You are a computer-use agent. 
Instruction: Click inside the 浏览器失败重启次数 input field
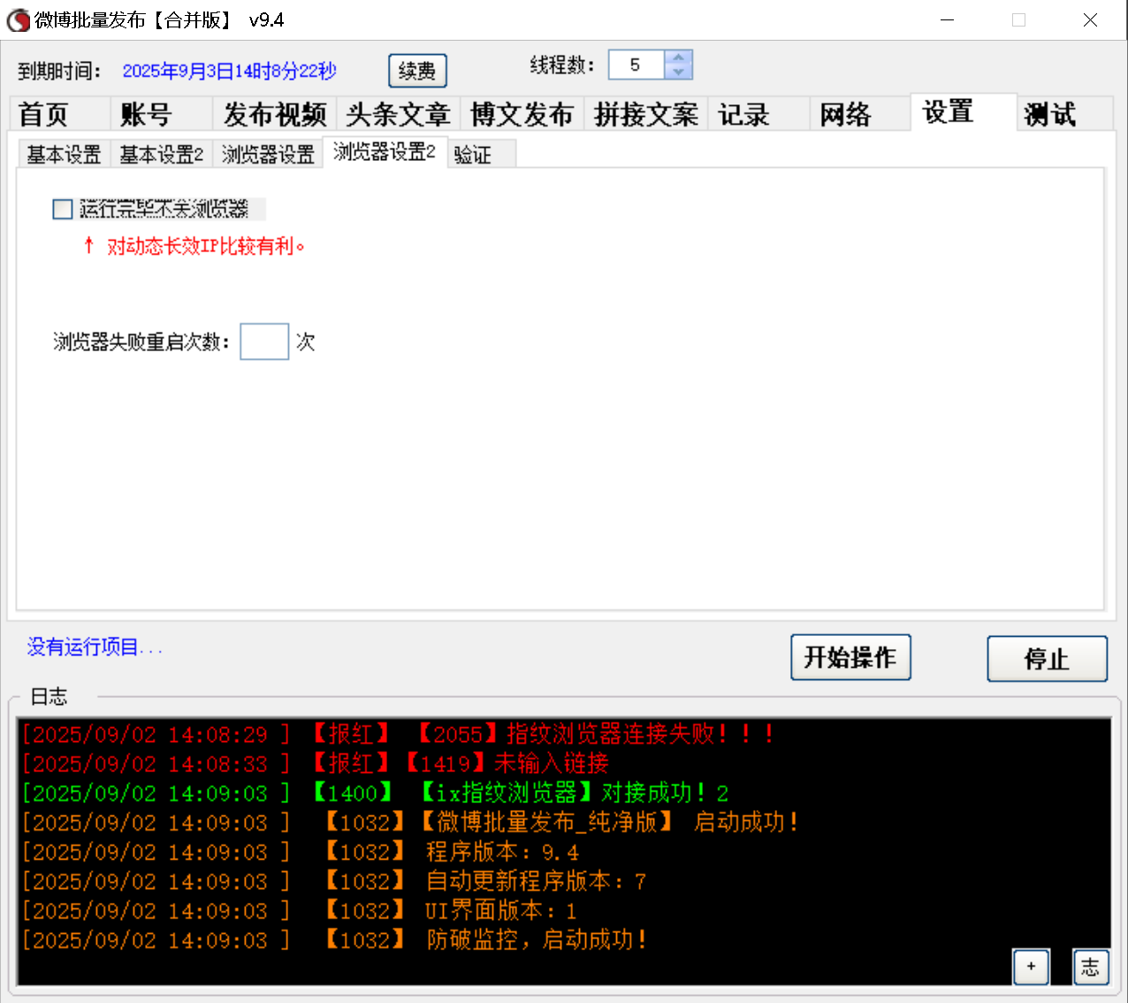click(x=263, y=341)
